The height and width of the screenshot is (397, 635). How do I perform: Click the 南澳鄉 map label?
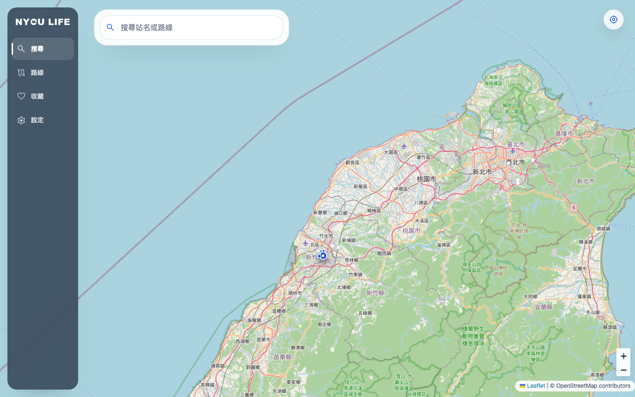[596, 375]
